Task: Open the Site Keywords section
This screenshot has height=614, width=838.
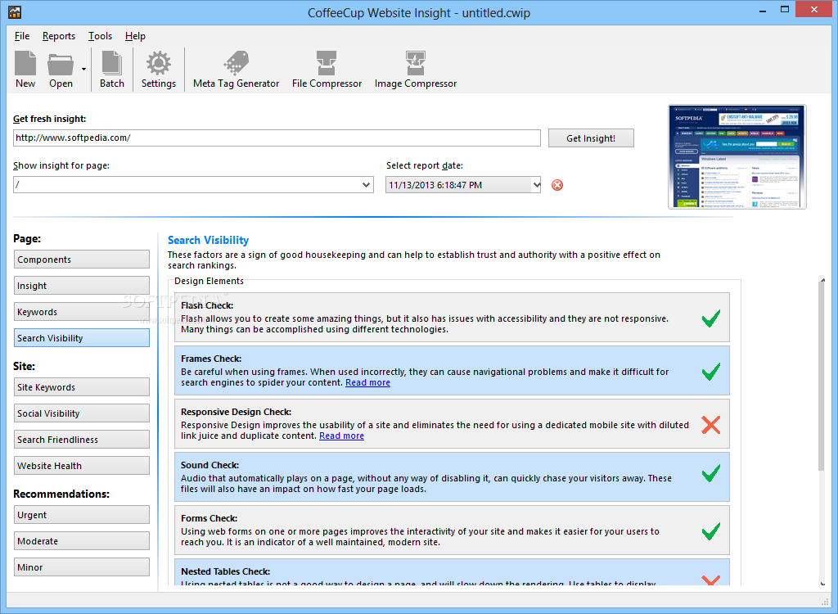Action: tap(82, 387)
